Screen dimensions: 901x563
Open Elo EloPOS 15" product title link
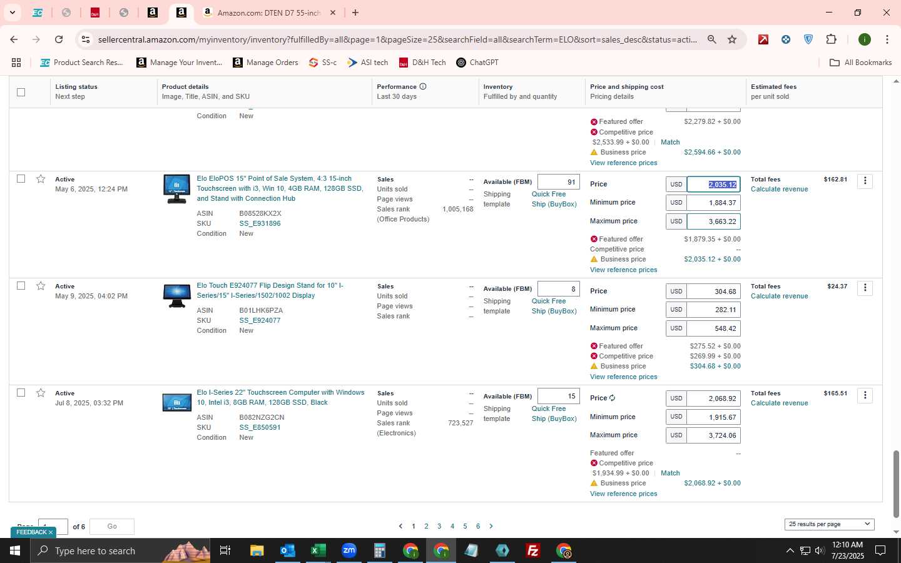(x=280, y=188)
